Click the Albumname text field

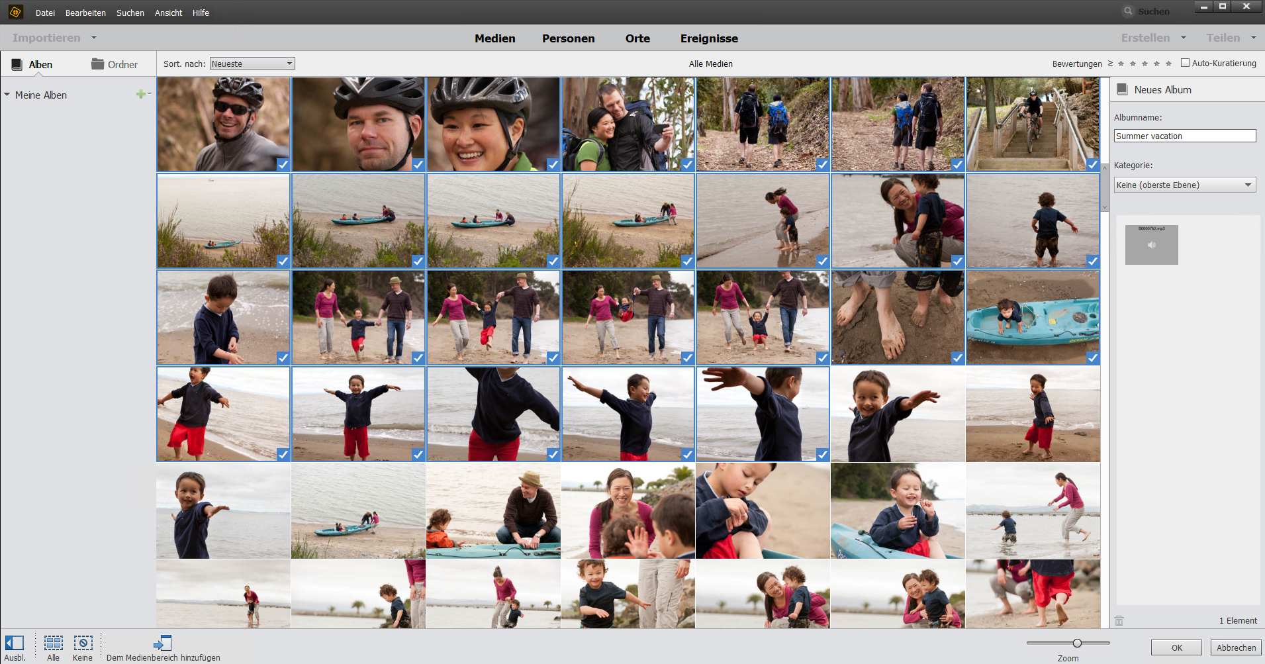(1185, 136)
